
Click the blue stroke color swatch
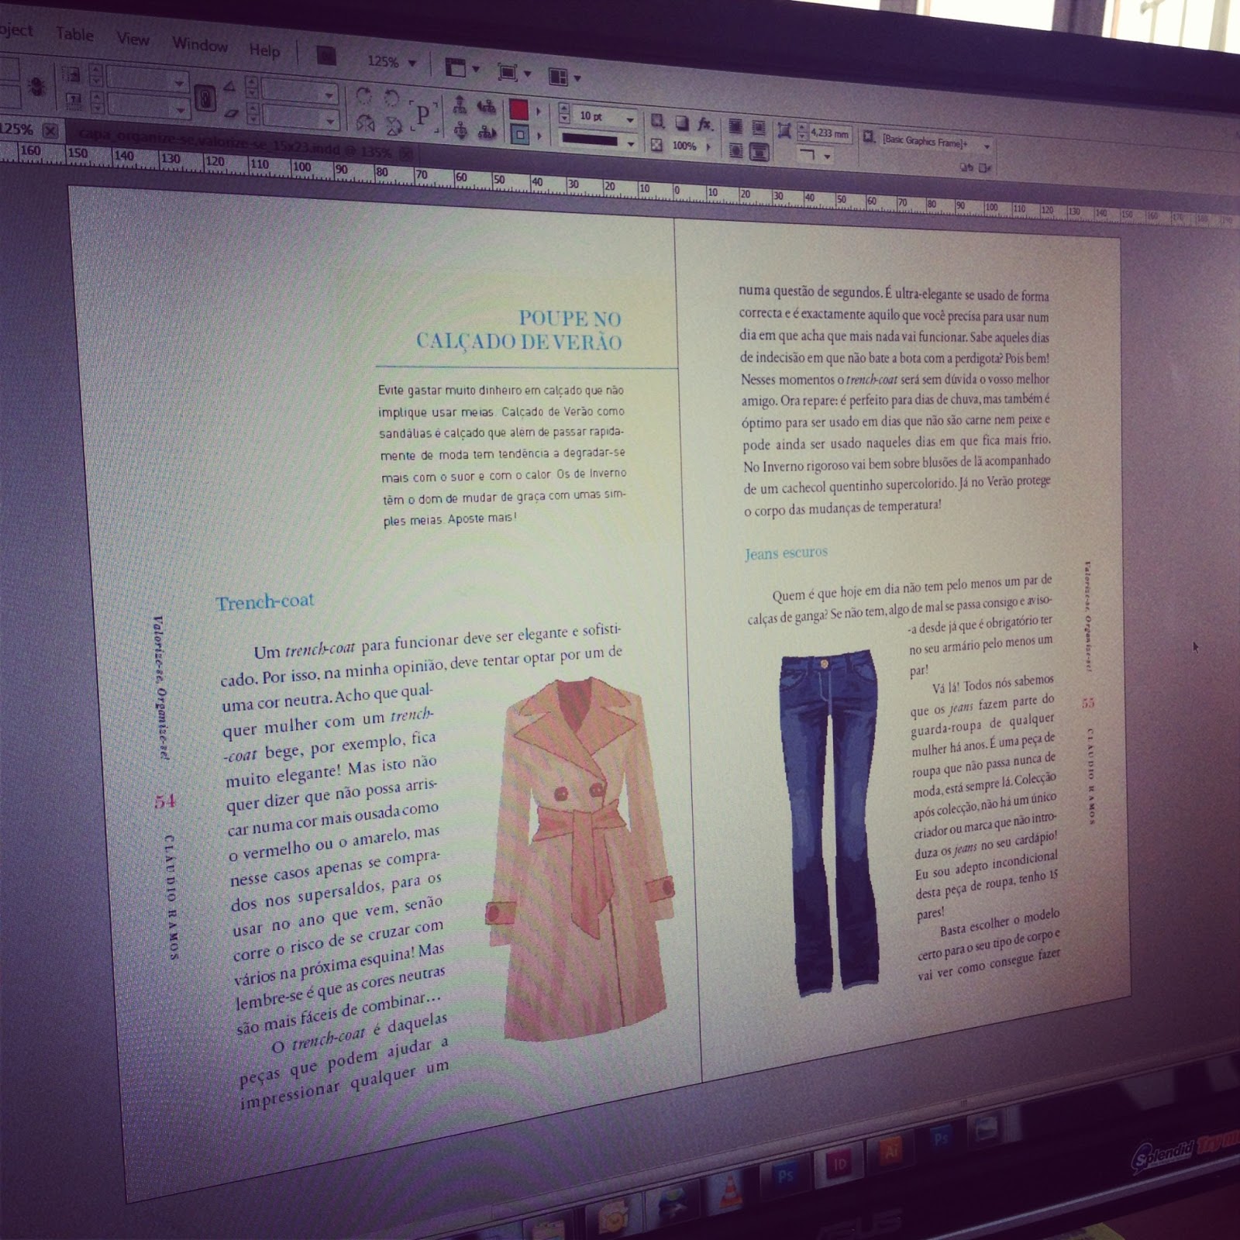pos(520,136)
